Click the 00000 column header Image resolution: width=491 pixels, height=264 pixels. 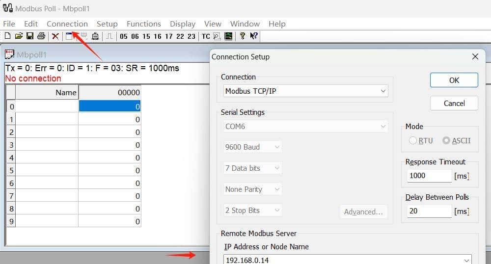tap(109, 93)
